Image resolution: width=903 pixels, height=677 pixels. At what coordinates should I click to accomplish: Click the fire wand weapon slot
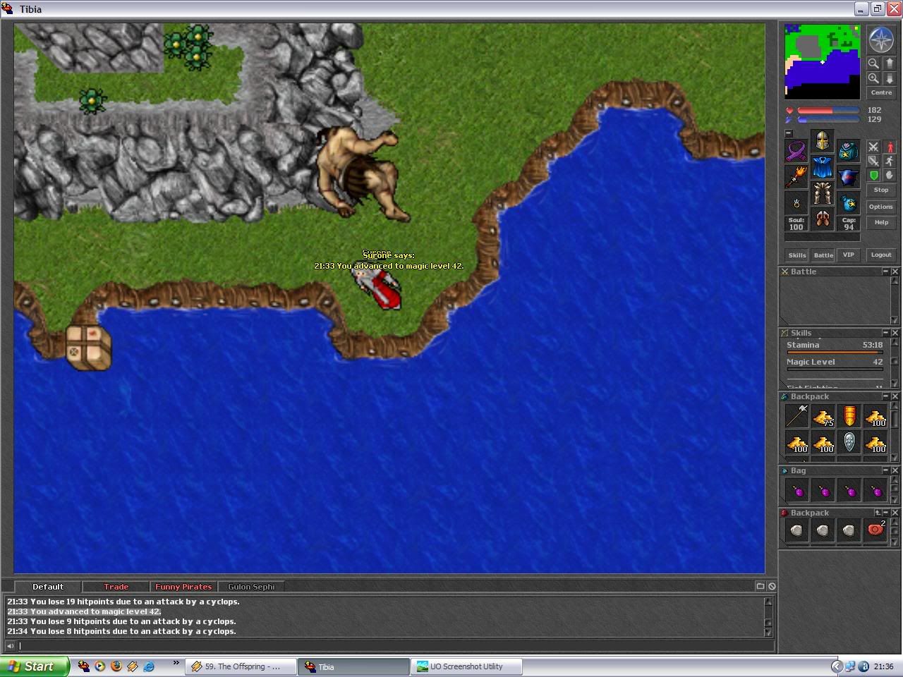[796, 177]
